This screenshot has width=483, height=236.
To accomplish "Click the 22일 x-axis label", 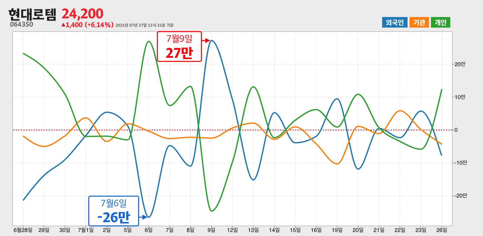I will [x=400, y=230].
